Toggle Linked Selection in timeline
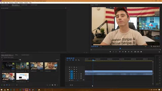Image resolution: width=162 pixels, height=91 pixels. pyautogui.click(x=73, y=60)
